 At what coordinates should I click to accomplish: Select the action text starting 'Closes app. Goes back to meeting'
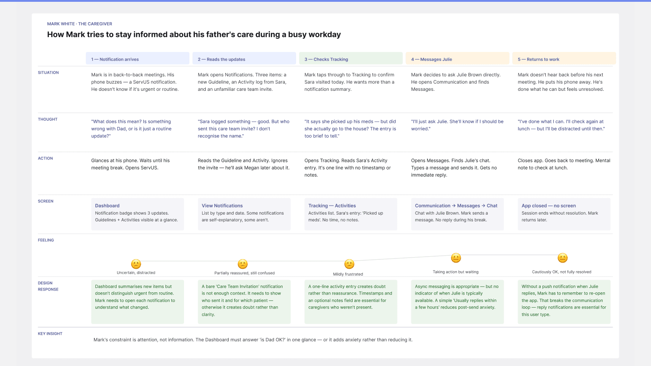[564, 164]
